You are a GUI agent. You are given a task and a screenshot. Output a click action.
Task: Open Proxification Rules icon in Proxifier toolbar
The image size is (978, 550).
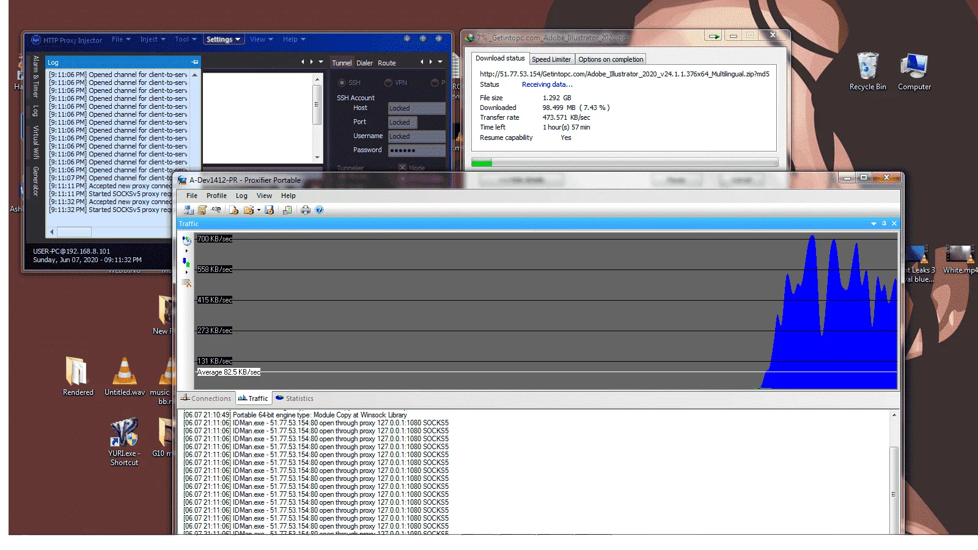(x=202, y=210)
